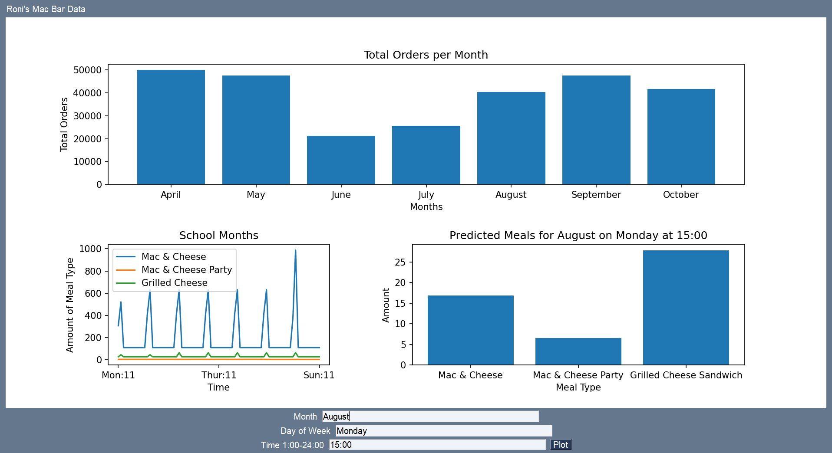This screenshot has height=453, width=832.
Task: Click the 'Total Orders per Month' title
Action: [426, 55]
